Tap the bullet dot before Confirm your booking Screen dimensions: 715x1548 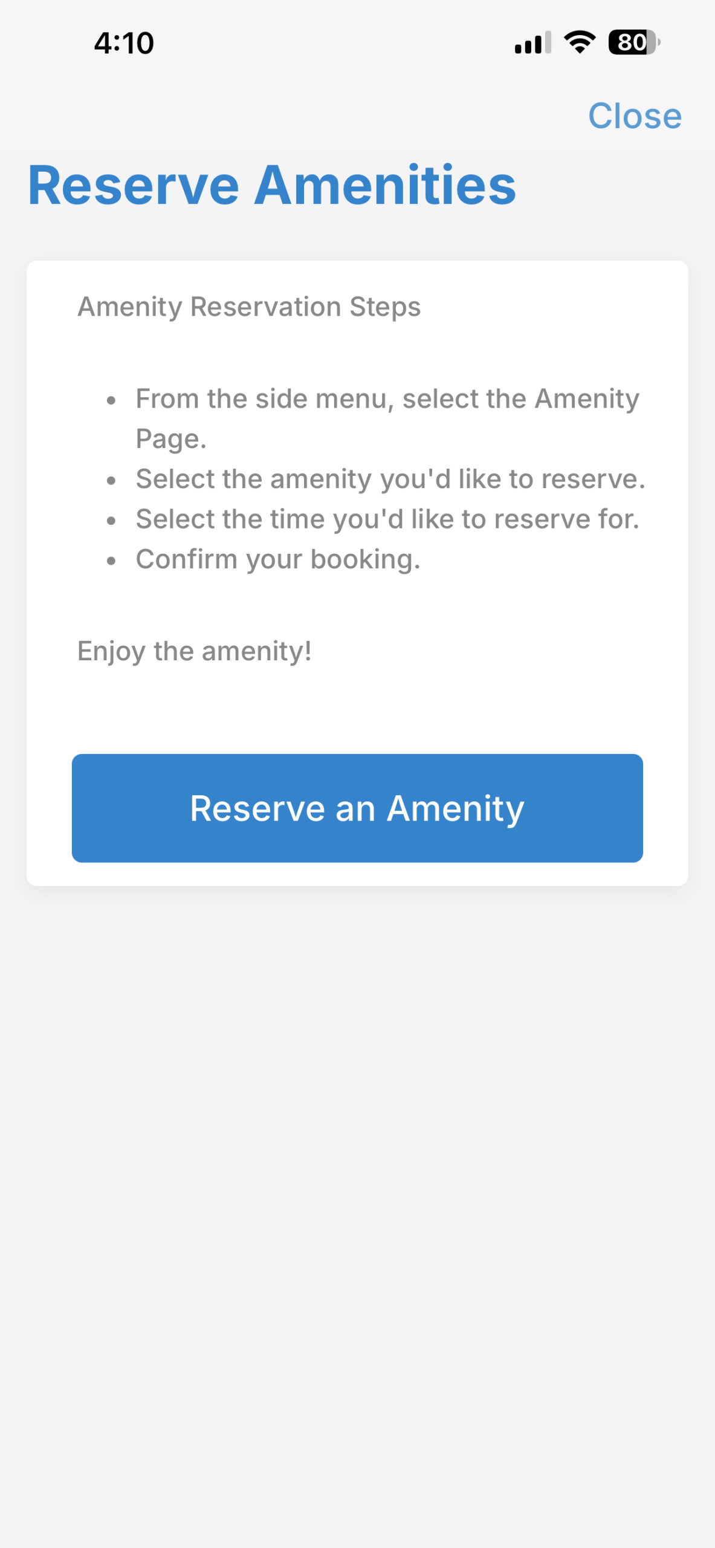tap(111, 561)
